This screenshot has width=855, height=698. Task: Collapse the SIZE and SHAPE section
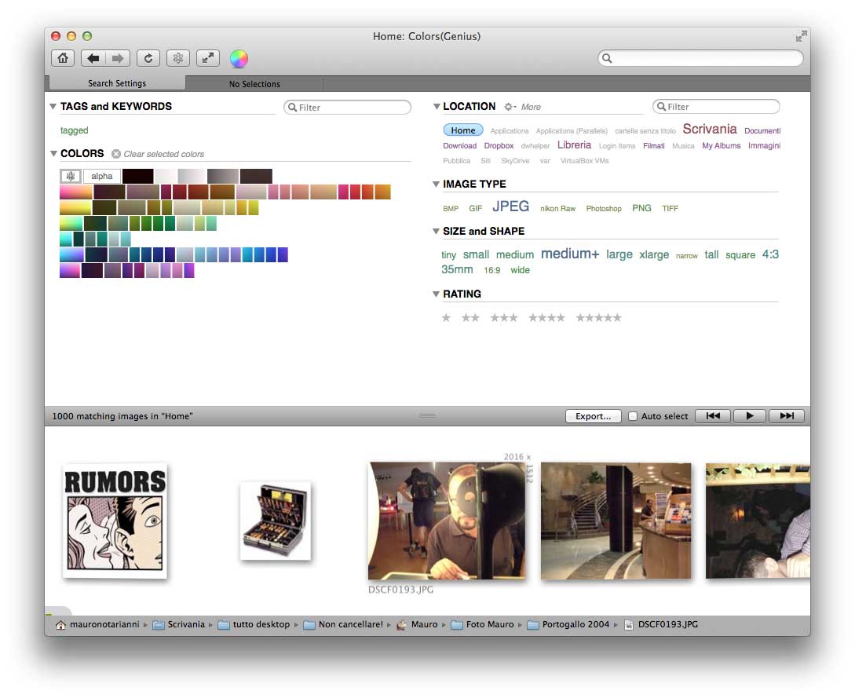point(436,231)
